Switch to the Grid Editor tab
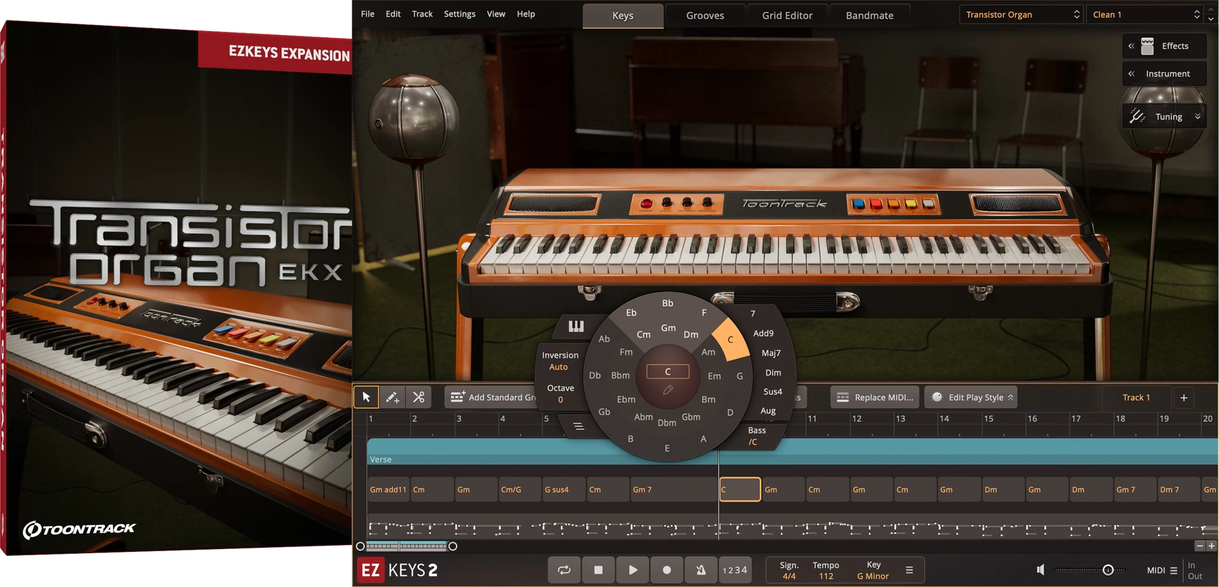Screen dimensions: 1219x587 pos(787,16)
